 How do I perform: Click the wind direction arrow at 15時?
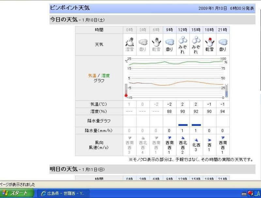pos(196,140)
